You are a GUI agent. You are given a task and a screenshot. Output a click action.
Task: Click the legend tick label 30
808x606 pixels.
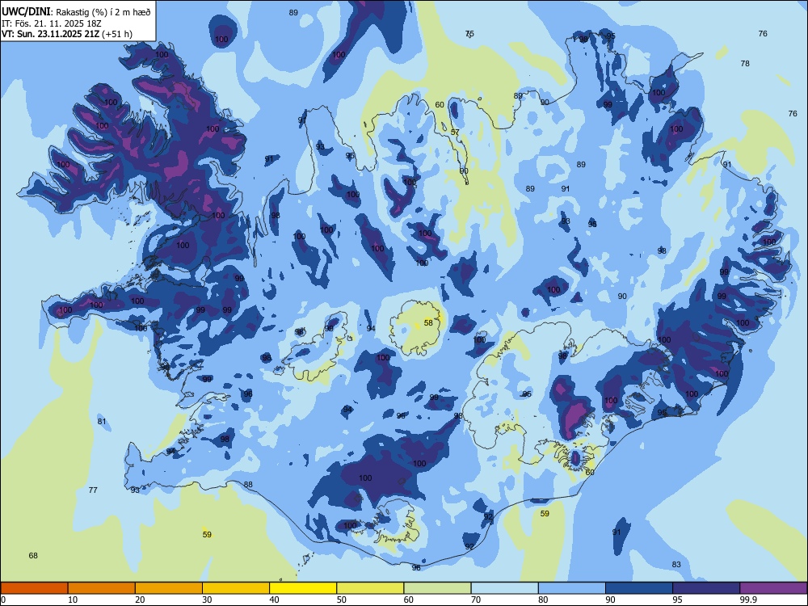pyautogui.click(x=207, y=600)
